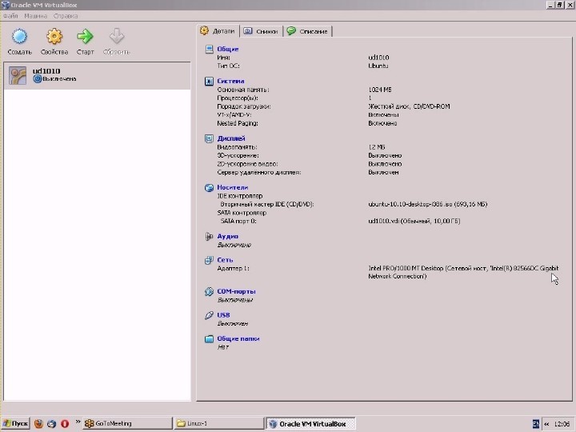Start the VM with the Старт arrow
576x432 pixels.
coord(86,37)
